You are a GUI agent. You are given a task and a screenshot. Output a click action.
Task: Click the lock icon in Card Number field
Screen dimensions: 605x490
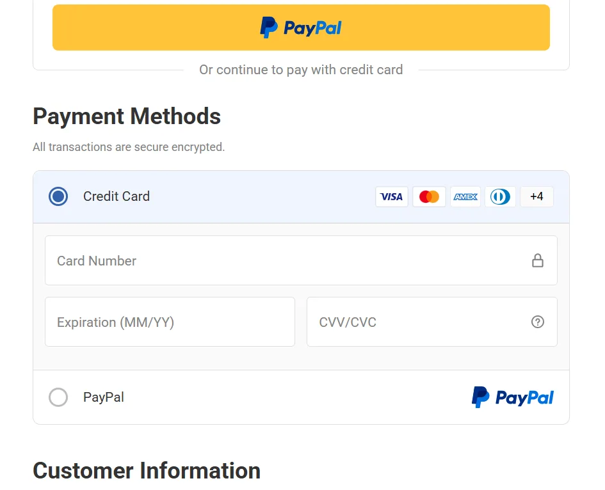tap(538, 260)
